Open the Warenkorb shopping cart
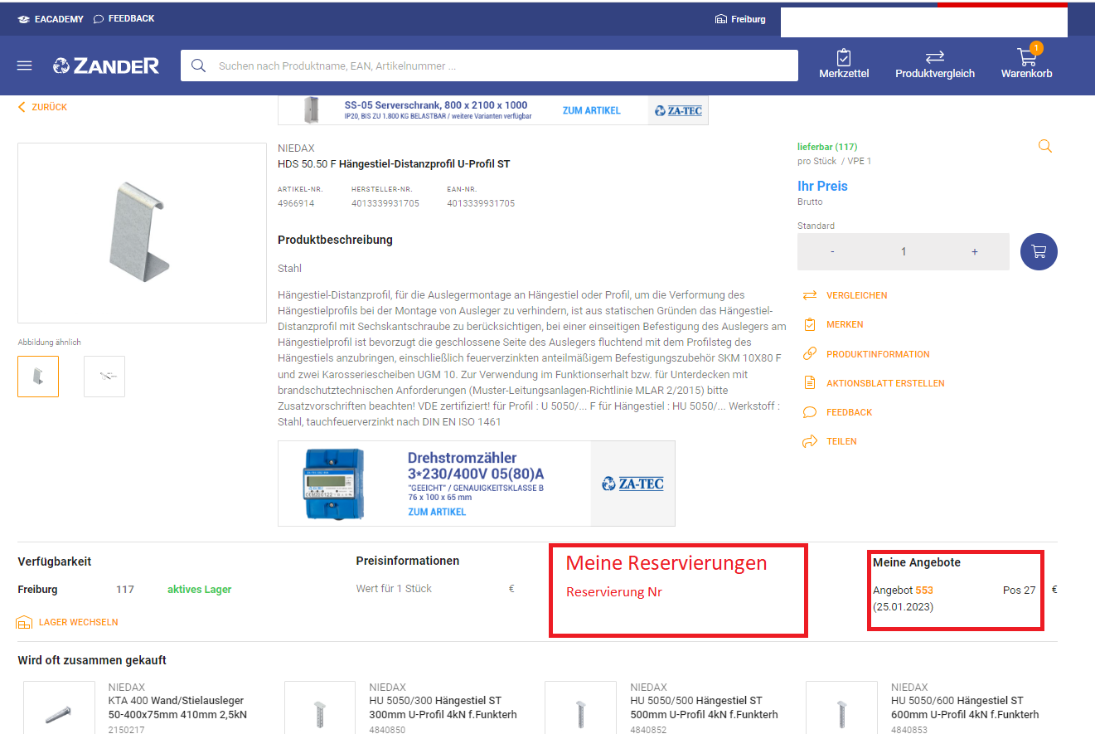 tap(1026, 62)
